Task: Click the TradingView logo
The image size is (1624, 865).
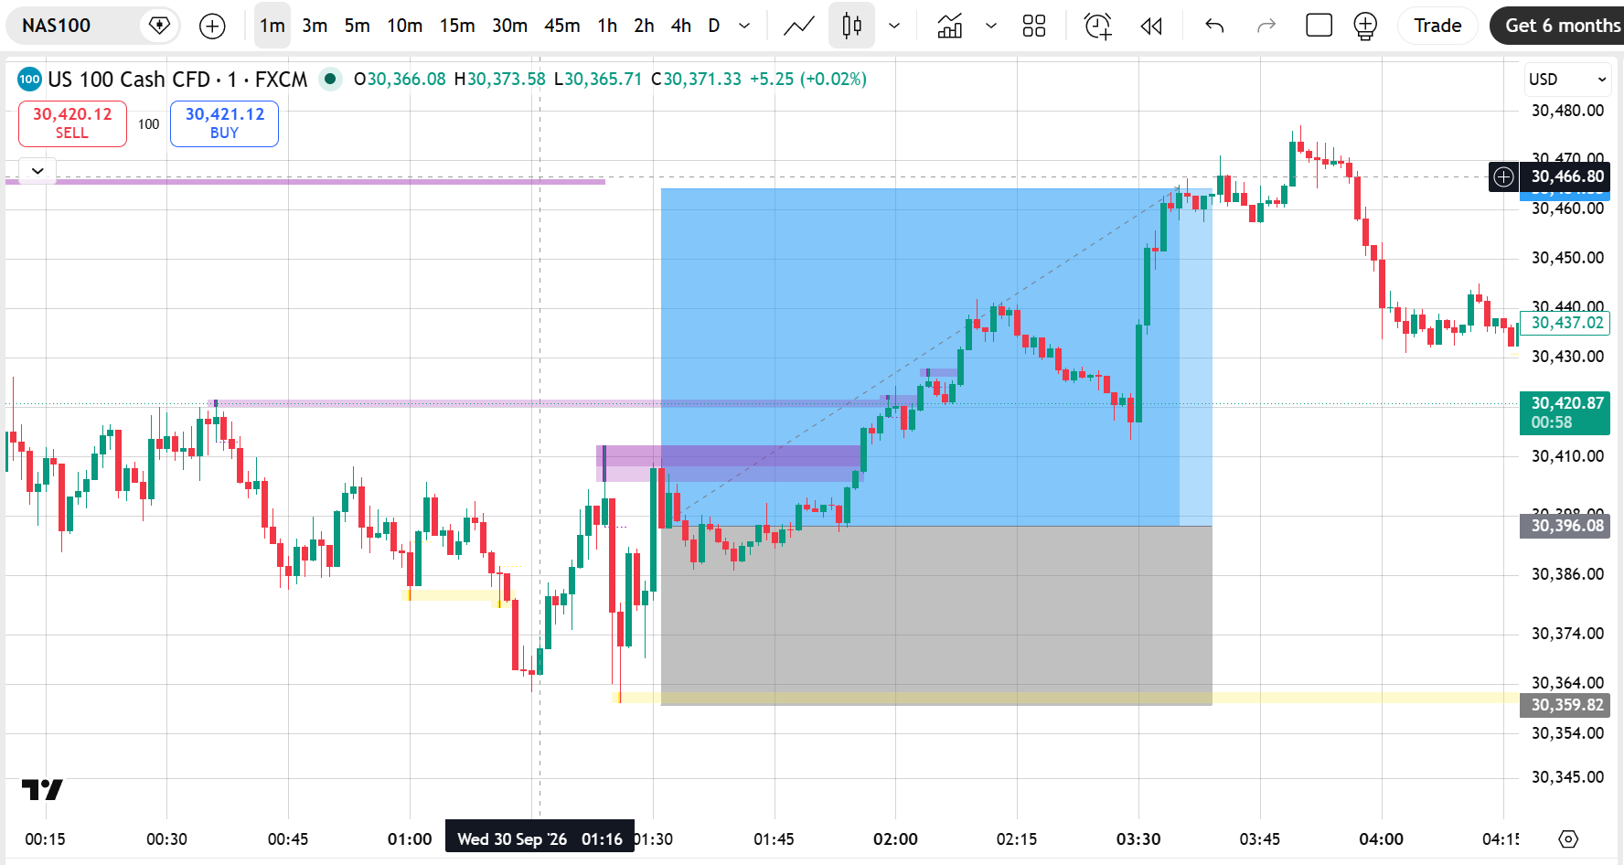Action: click(42, 789)
